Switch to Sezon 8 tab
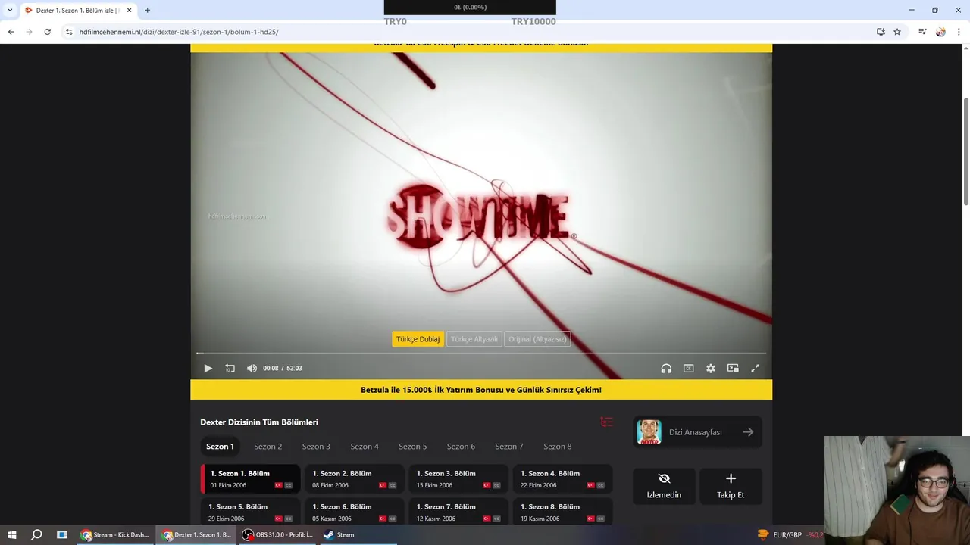This screenshot has width=970, height=545. point(557,447)
